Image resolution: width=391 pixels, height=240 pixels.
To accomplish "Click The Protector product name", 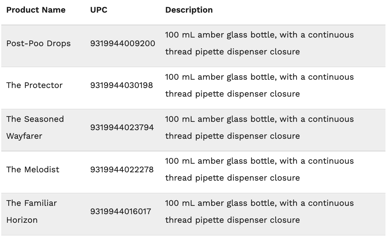I will (x=34, y=85).
